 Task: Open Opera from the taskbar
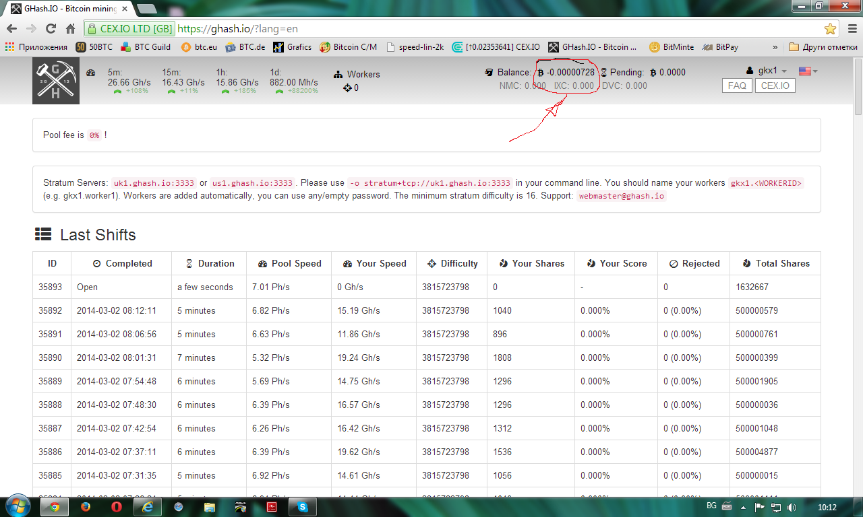117,507
